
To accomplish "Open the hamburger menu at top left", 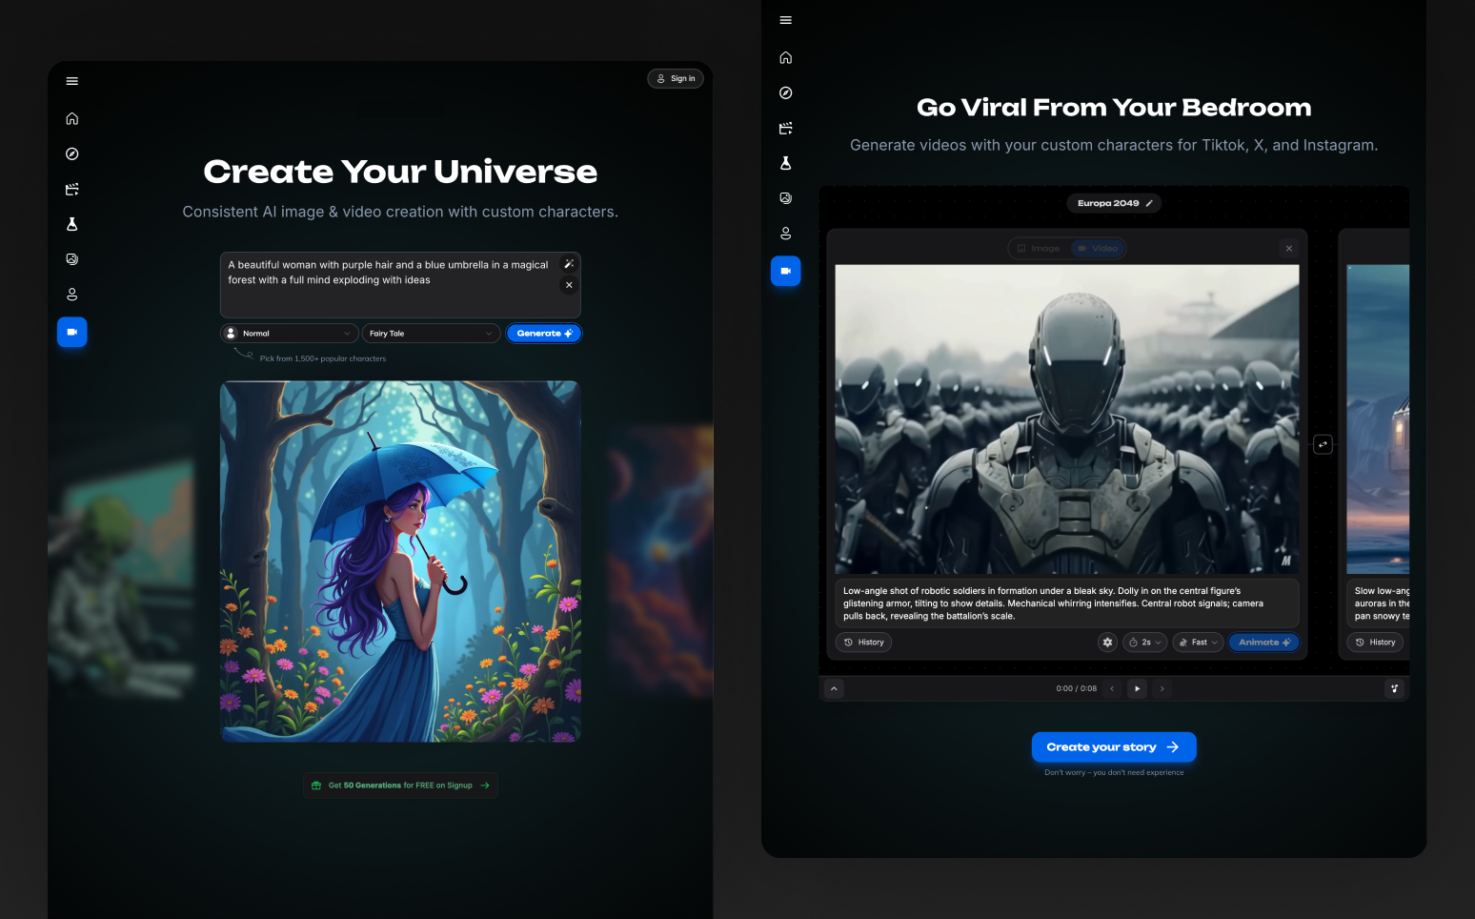I will pos(71,81).
